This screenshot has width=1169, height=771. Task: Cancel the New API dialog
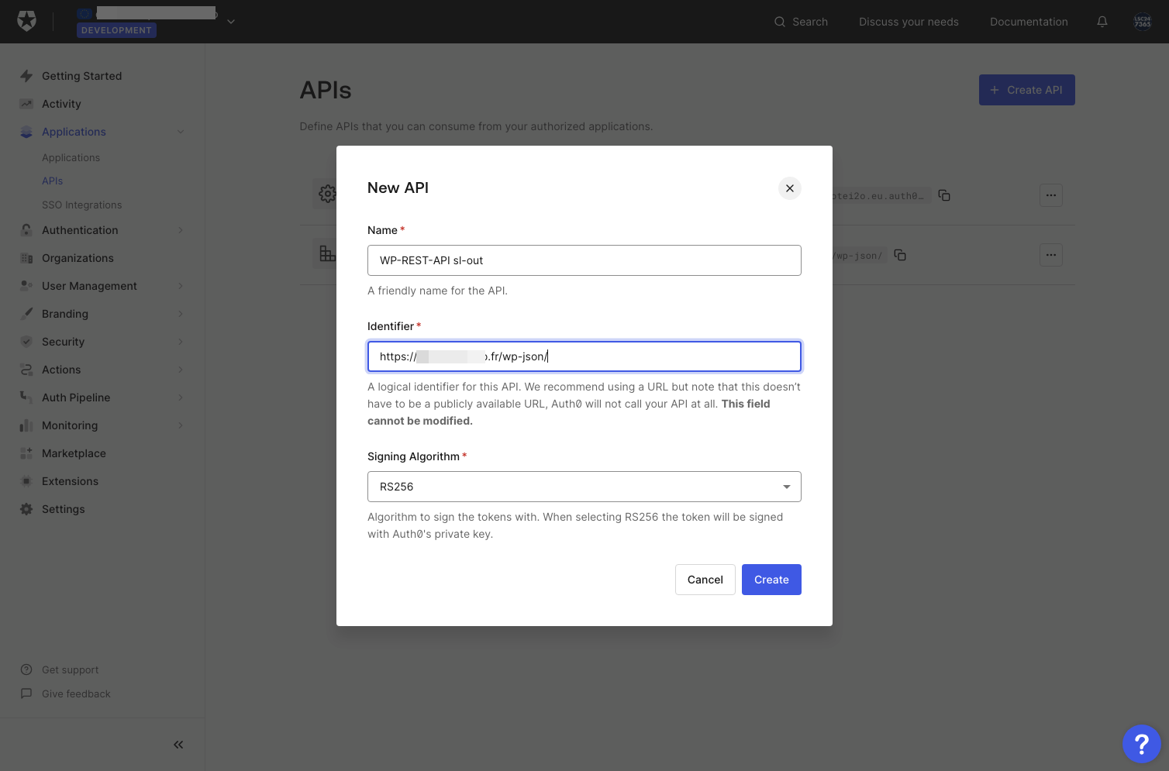click(x=705, y=580)
